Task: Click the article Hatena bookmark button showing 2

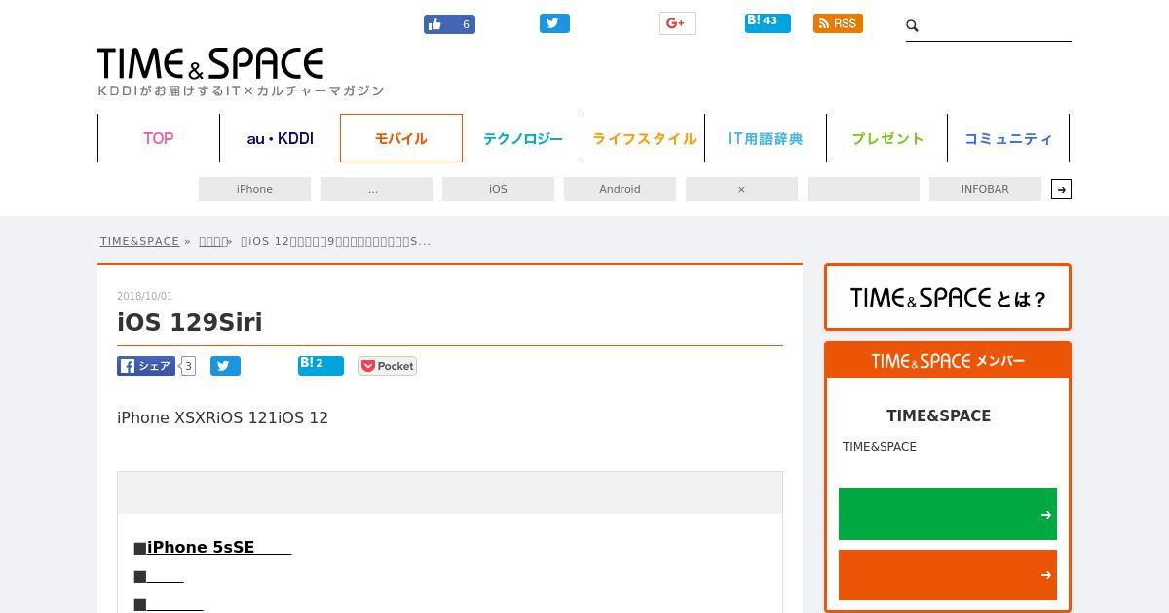Action: pyautogui.click(x=321, y=365)
